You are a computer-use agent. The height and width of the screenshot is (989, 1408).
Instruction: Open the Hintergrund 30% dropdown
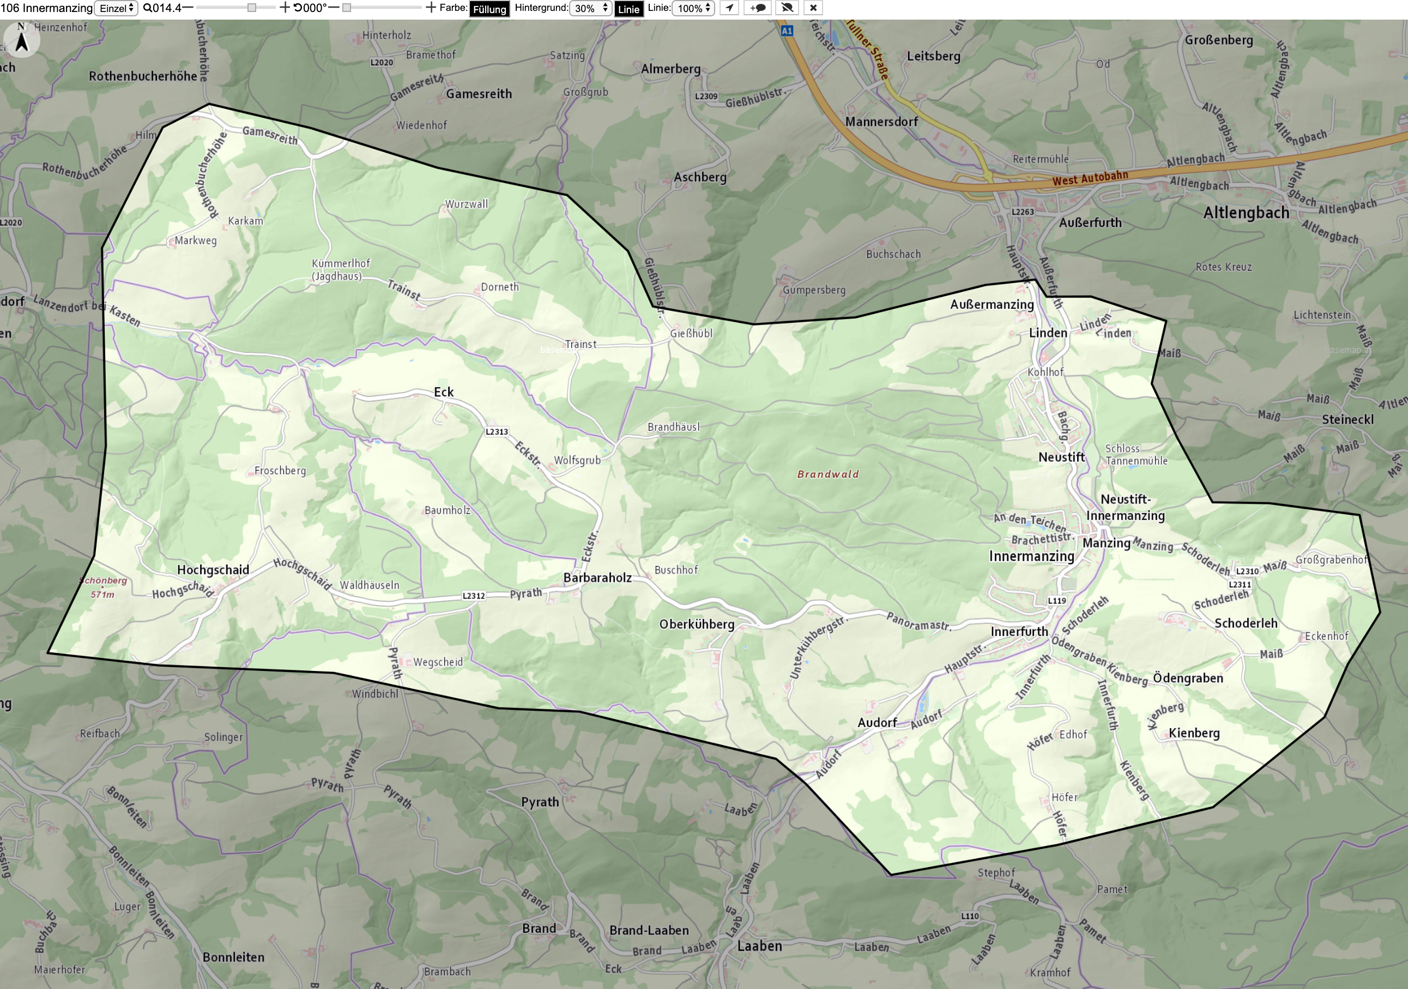(x=590, y=8)
